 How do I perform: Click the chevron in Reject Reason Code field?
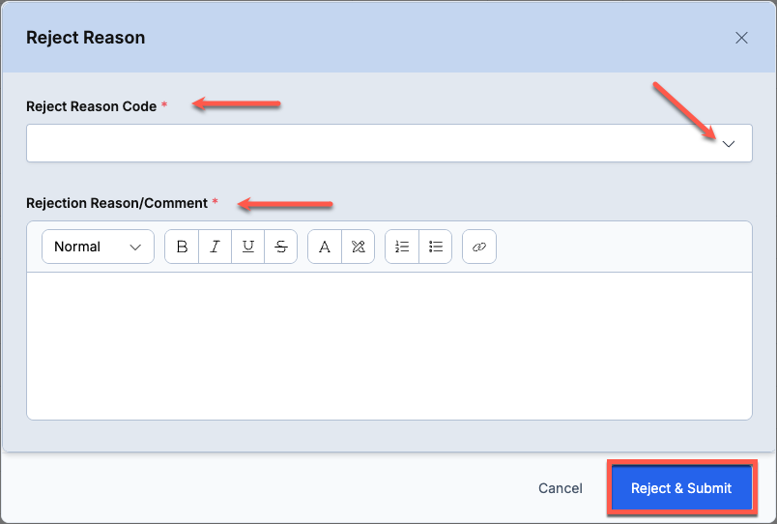729,144
